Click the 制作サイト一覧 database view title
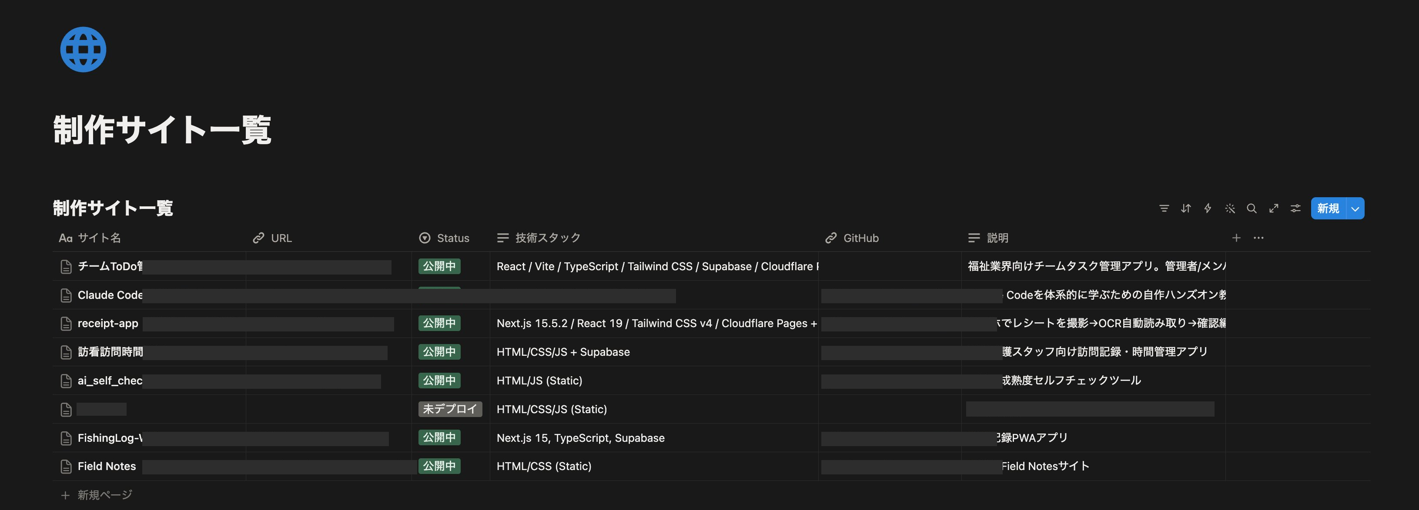 (113, 208)
